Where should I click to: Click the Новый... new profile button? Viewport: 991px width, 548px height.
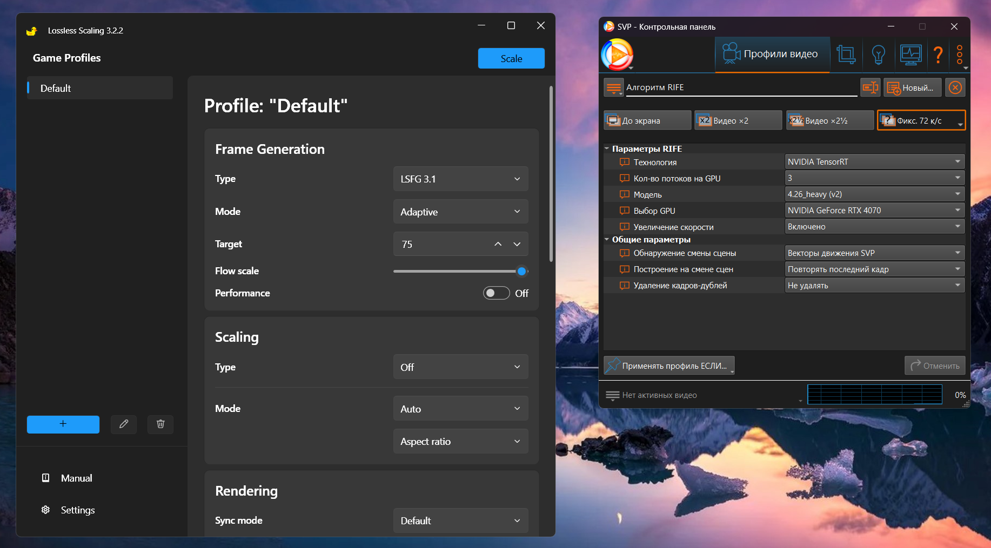[912, 87]
